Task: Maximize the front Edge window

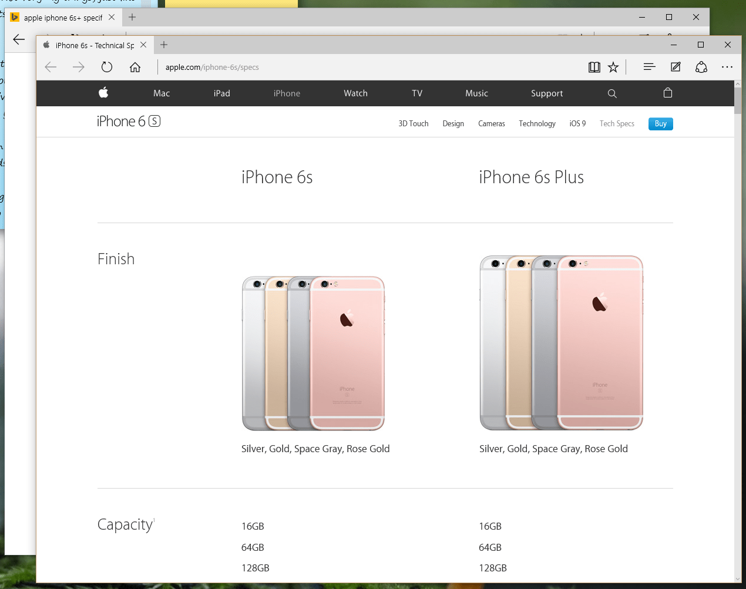Action: click(x=700, y=45)
